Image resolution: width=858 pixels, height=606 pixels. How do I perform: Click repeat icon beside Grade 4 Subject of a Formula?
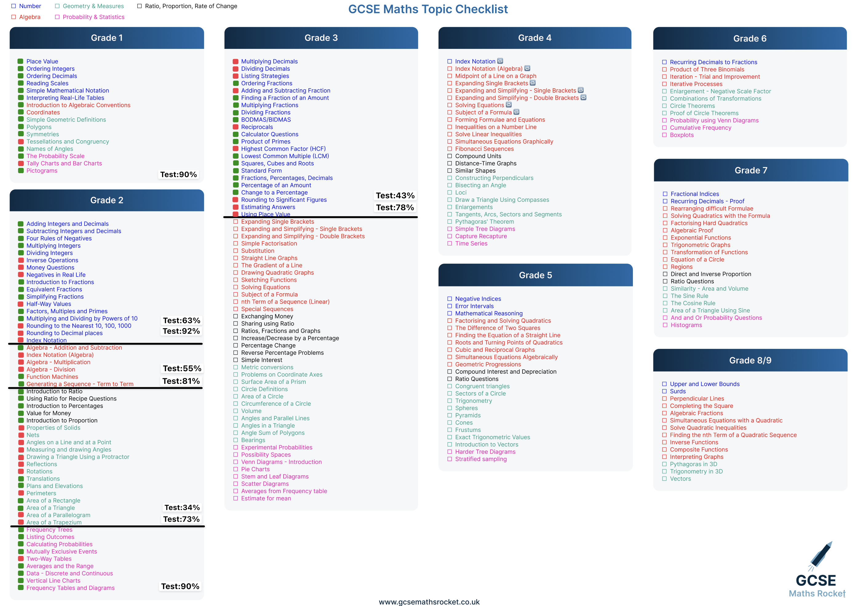click(x=516, y=112)
